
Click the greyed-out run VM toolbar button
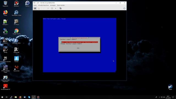click(44, 8)
